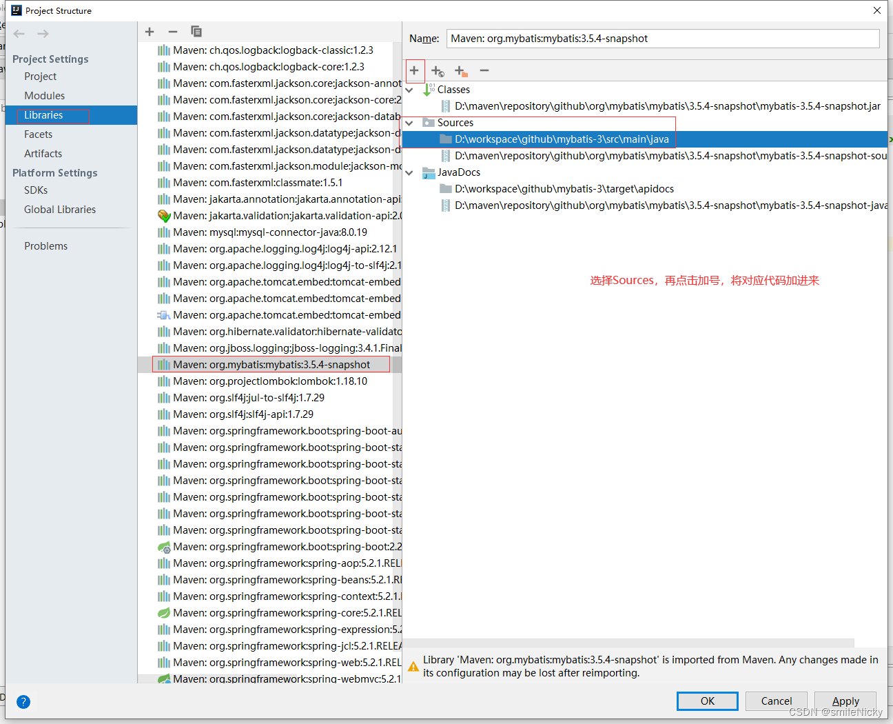Open SDKs under Platform Settings
Screen dimensions: 893x724
click(x=36, y=190)
